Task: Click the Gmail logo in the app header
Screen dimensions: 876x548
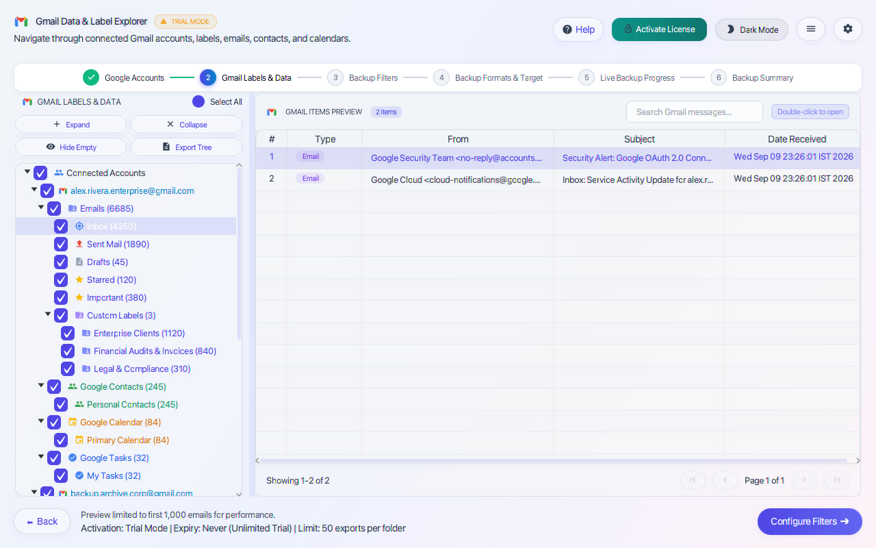Action: click(x=21, y=21)
